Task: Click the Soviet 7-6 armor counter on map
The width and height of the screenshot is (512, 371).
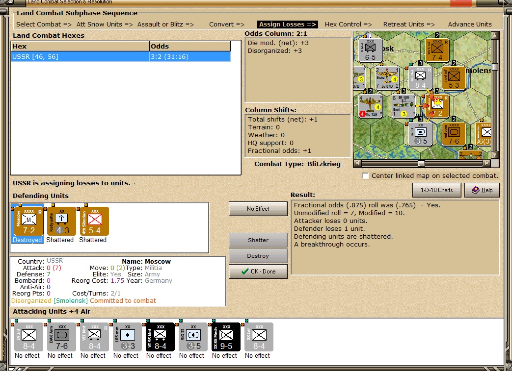Action: click(454, 134)
